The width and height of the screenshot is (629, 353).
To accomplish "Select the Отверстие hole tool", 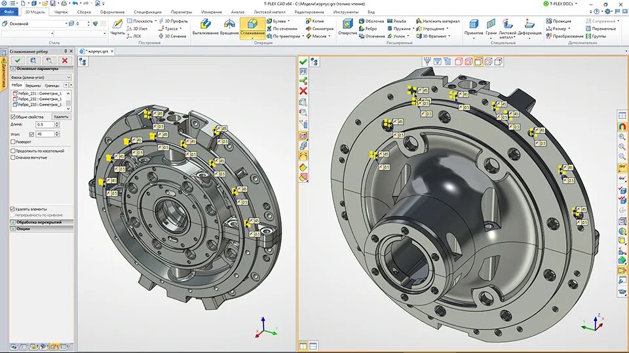I will click(x=347, y=27).
